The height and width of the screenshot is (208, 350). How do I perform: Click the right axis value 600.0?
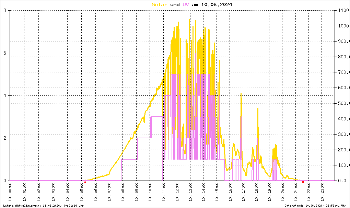344,88
